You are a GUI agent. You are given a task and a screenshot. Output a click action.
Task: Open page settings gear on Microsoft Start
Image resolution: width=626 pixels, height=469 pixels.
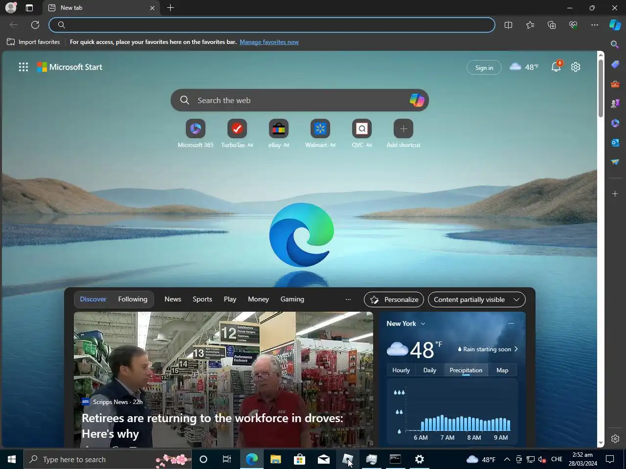[576, 67]
